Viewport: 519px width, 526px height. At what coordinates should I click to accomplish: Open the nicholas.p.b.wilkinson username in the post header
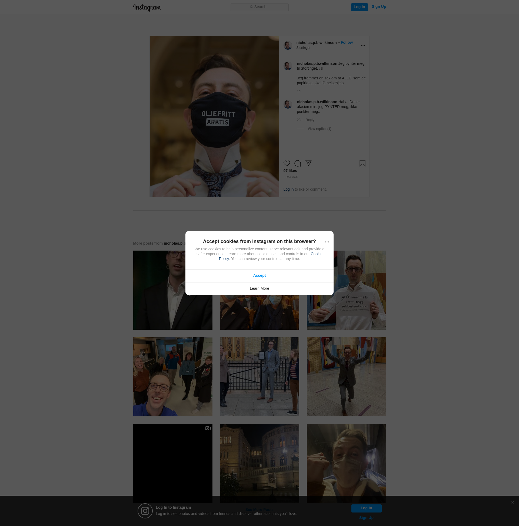pyautogui.click(x=316, y=43)
